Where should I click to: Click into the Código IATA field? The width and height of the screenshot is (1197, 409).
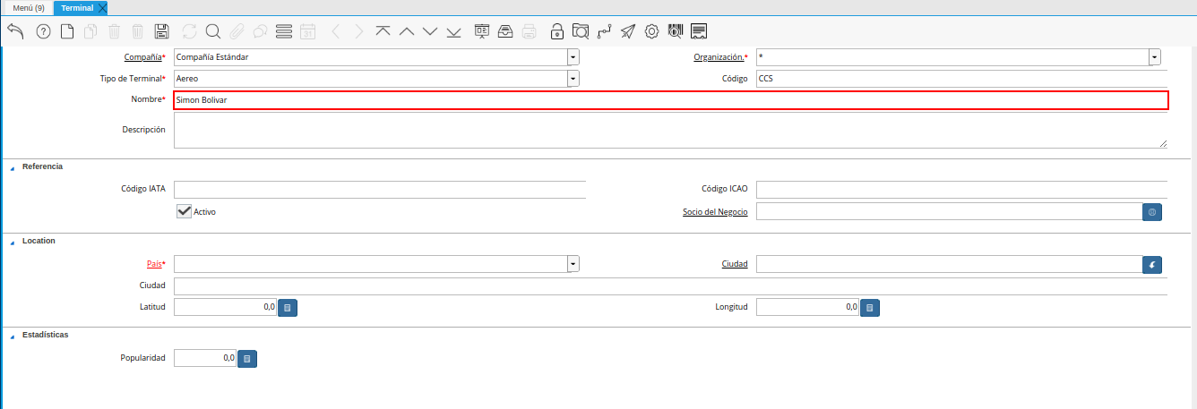point(379,189)
